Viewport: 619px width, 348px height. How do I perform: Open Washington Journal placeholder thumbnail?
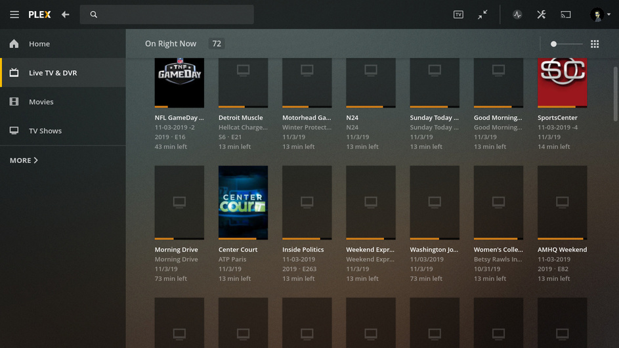[x=435, y=203]
